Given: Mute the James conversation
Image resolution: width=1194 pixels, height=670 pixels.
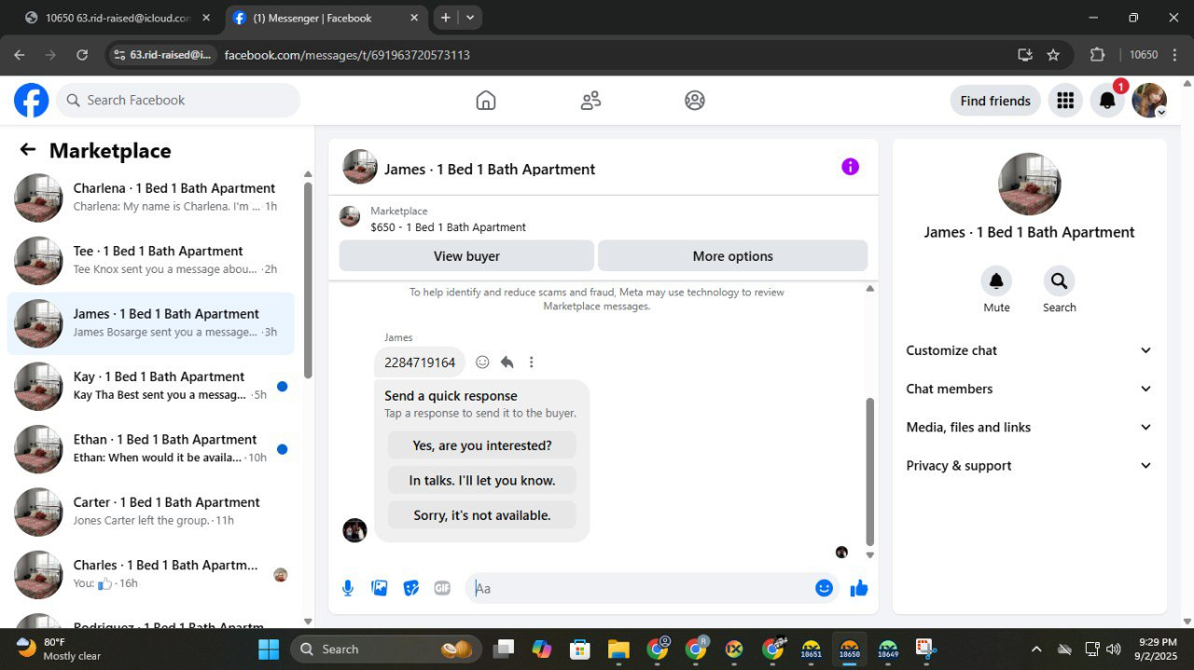Looking at the screenshot, I should [x=996, y=281].
